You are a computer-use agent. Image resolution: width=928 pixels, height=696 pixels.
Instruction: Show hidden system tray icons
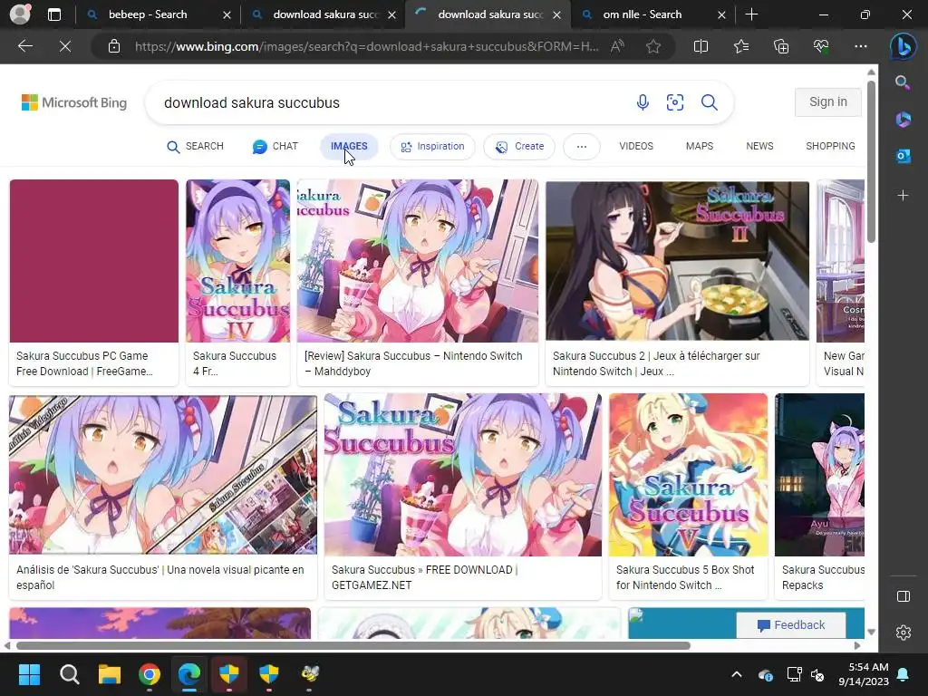click(x=736, y=674)
